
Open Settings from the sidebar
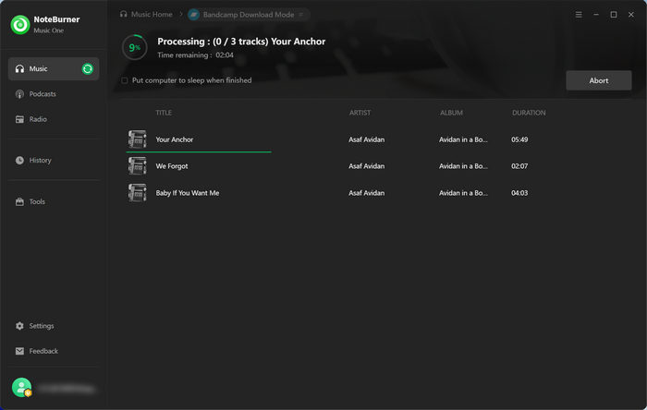(54, 326)
